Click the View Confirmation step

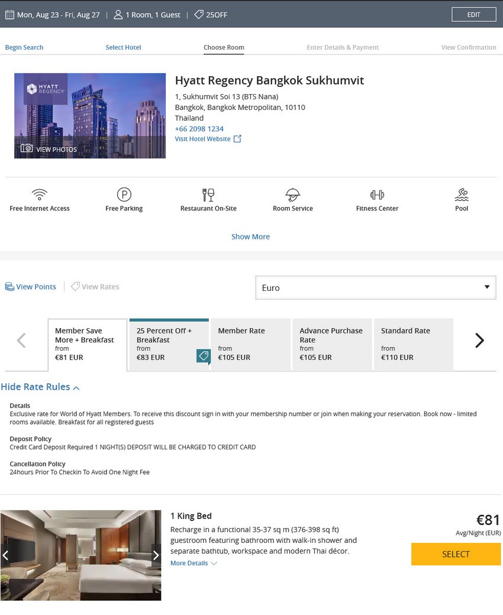(469, 47)
